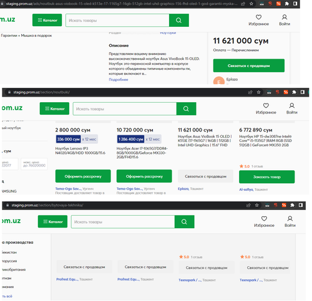This screenshot has width=312, height=301.
Task: Focus the Искать товары search field in the bytovaya-tekhnika window
Action: (x=123, y=222)
